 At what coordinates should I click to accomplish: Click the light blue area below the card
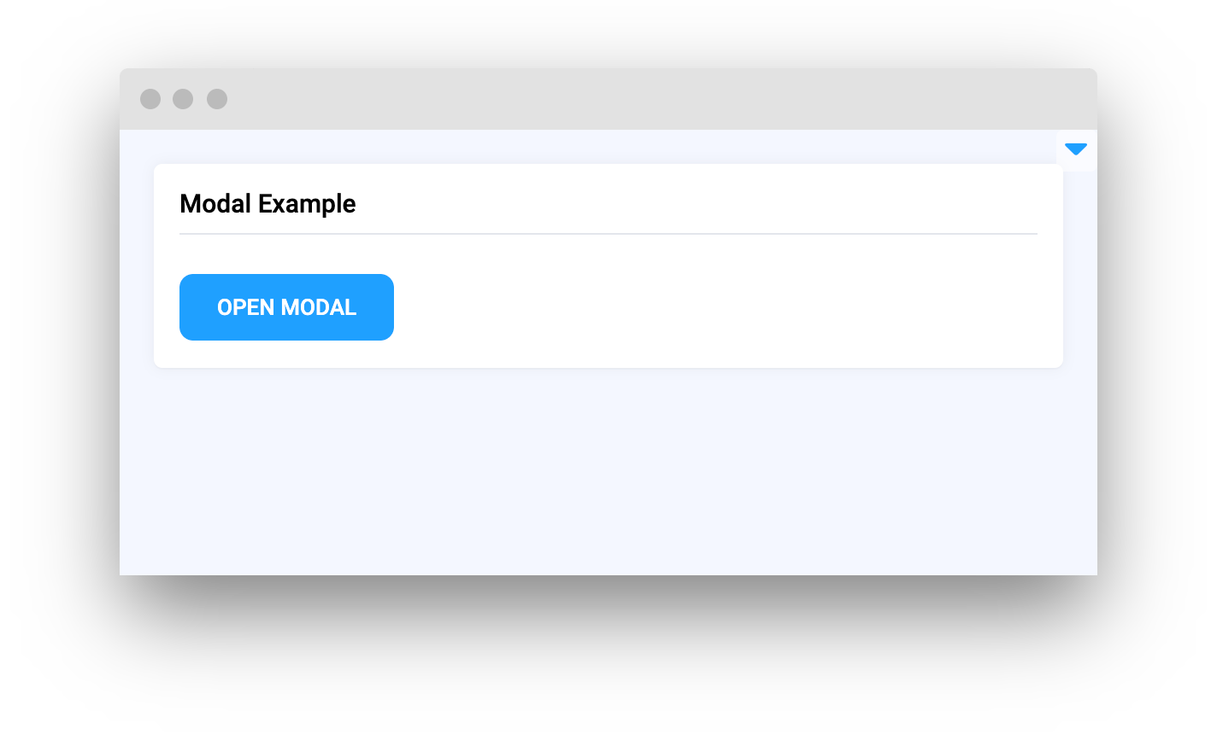tap(608, 471)
